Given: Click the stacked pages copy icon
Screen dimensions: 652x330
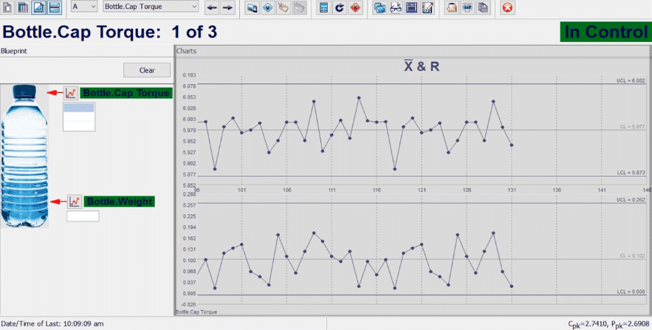Looking at the screenshot, I should (x=483, y=7).
